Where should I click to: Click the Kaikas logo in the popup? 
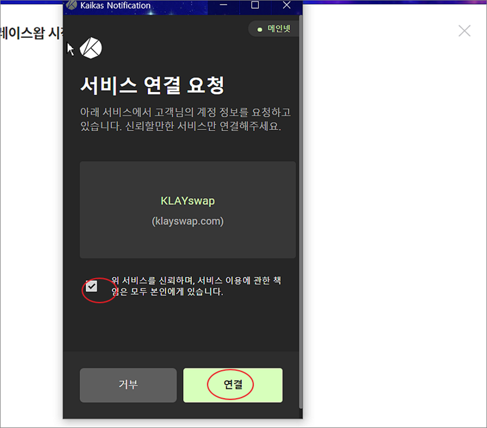[91, 48]
